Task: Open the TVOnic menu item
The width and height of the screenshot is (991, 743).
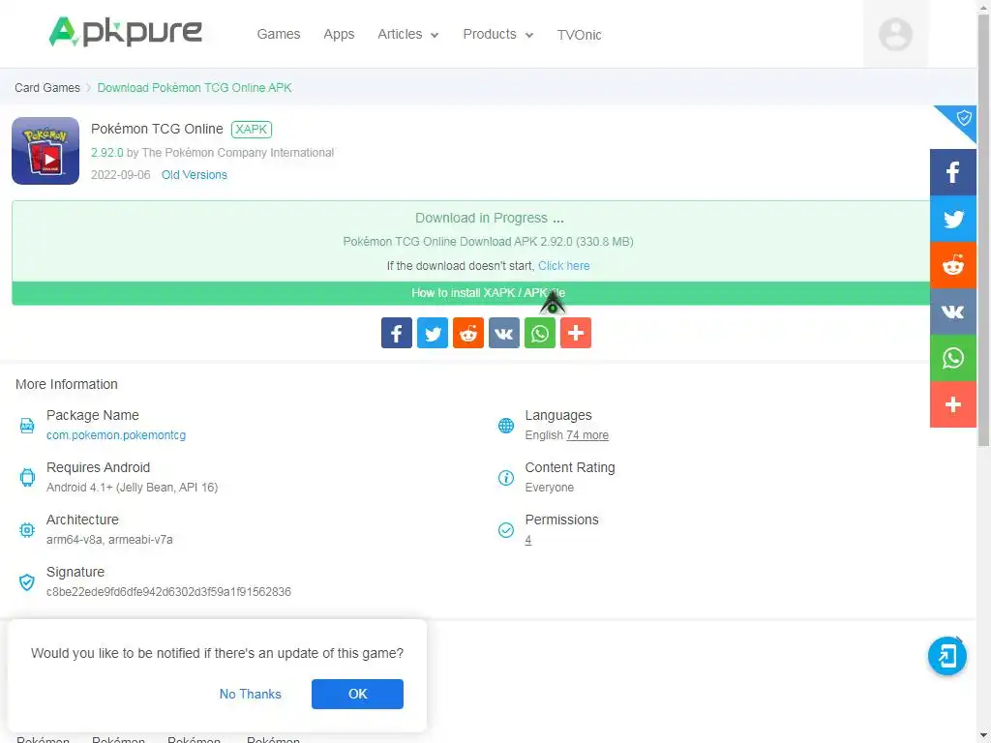Action: (x=579, y=35)
